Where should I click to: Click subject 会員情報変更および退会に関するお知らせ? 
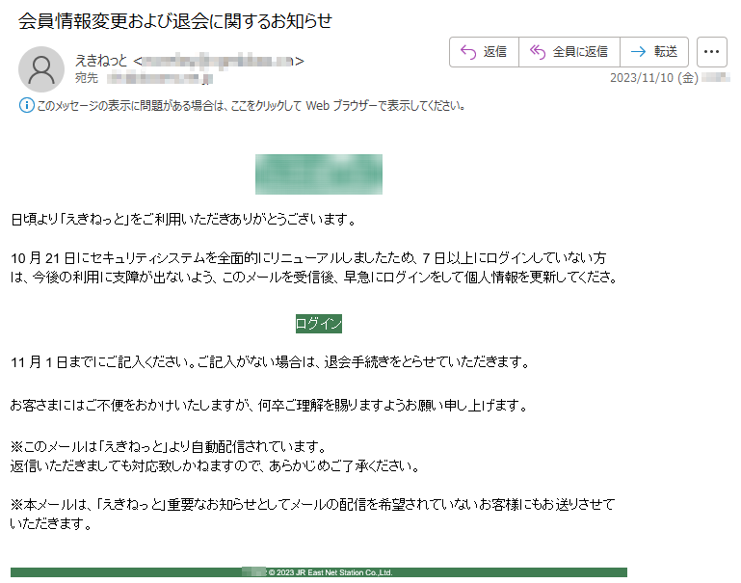[x=175, y=21]
